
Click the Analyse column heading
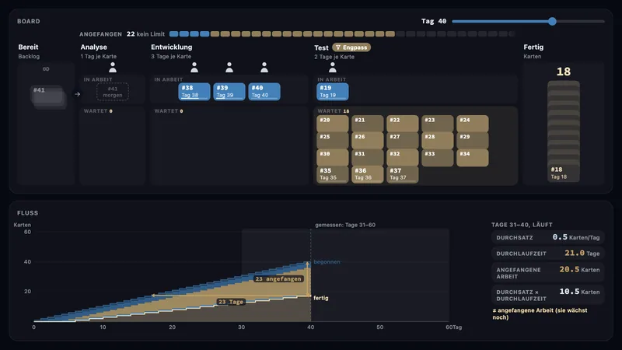93,47
